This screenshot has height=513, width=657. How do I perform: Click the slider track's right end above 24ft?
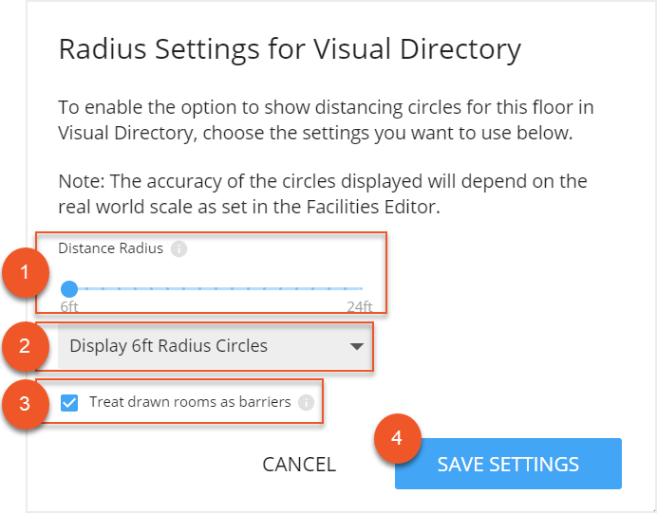coord(362,288)
